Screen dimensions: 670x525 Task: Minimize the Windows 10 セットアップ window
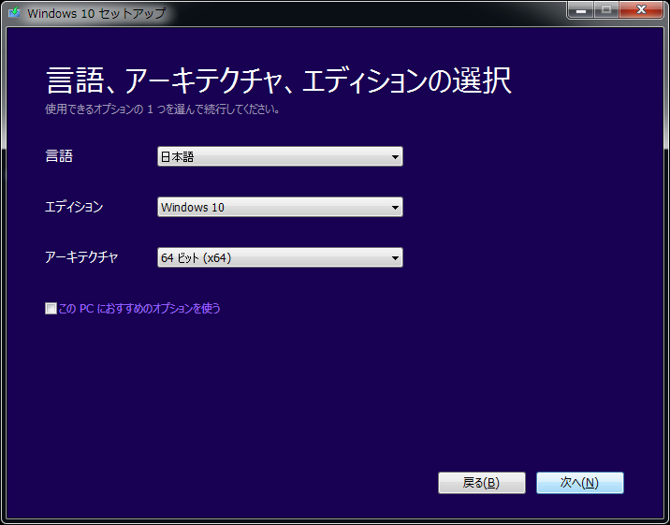pyautogui.click(x=581, y=10)
